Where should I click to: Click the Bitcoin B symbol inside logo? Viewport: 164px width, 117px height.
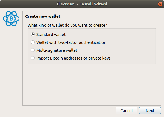click(x=11, y=19)
